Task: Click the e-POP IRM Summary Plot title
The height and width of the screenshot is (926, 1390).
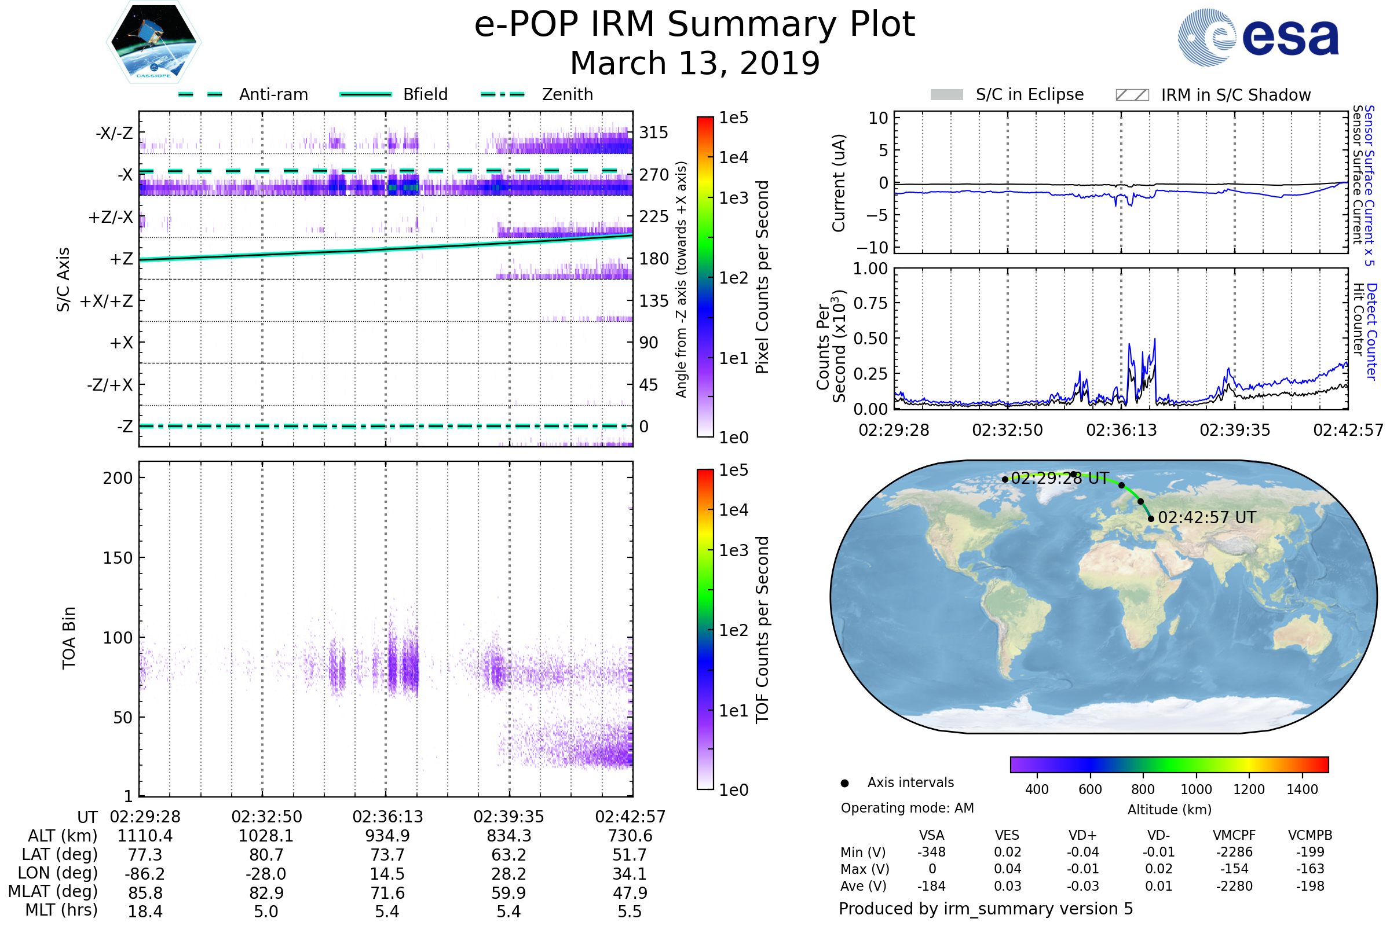Action: point(694,25)
